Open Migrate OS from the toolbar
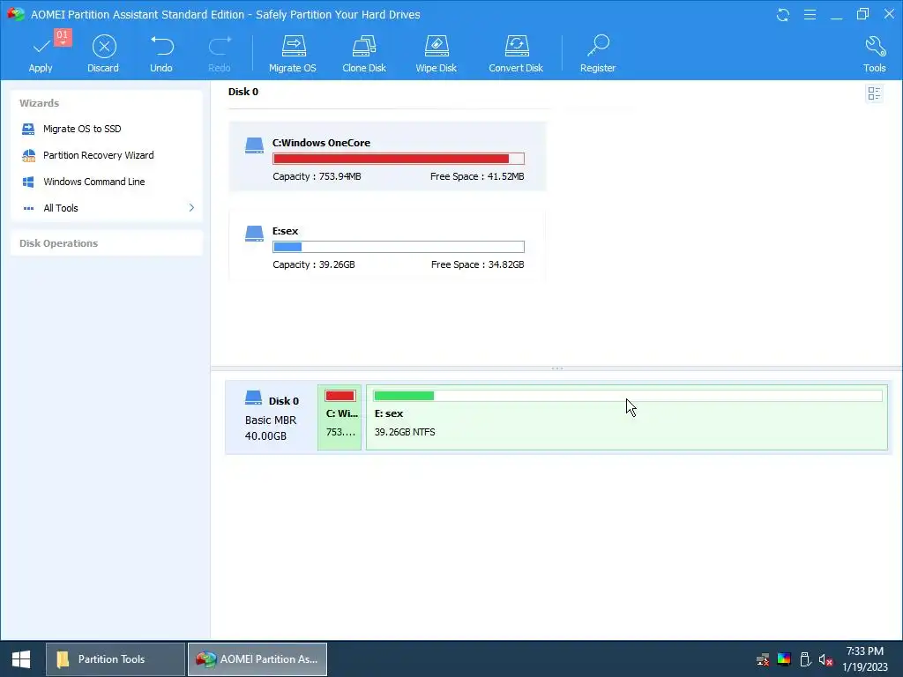This screenshot has width=903, height=677. tap(293, 53)
